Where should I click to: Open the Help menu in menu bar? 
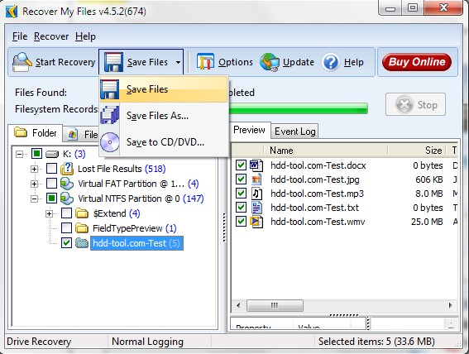point(85,36)
